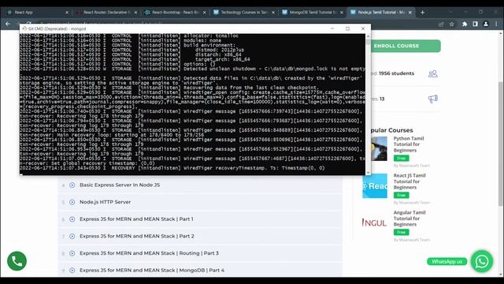The height and width of the screenshot is (284, 504).
Task: Click the megaphone lectures icon
Action: tap(433, 99)
